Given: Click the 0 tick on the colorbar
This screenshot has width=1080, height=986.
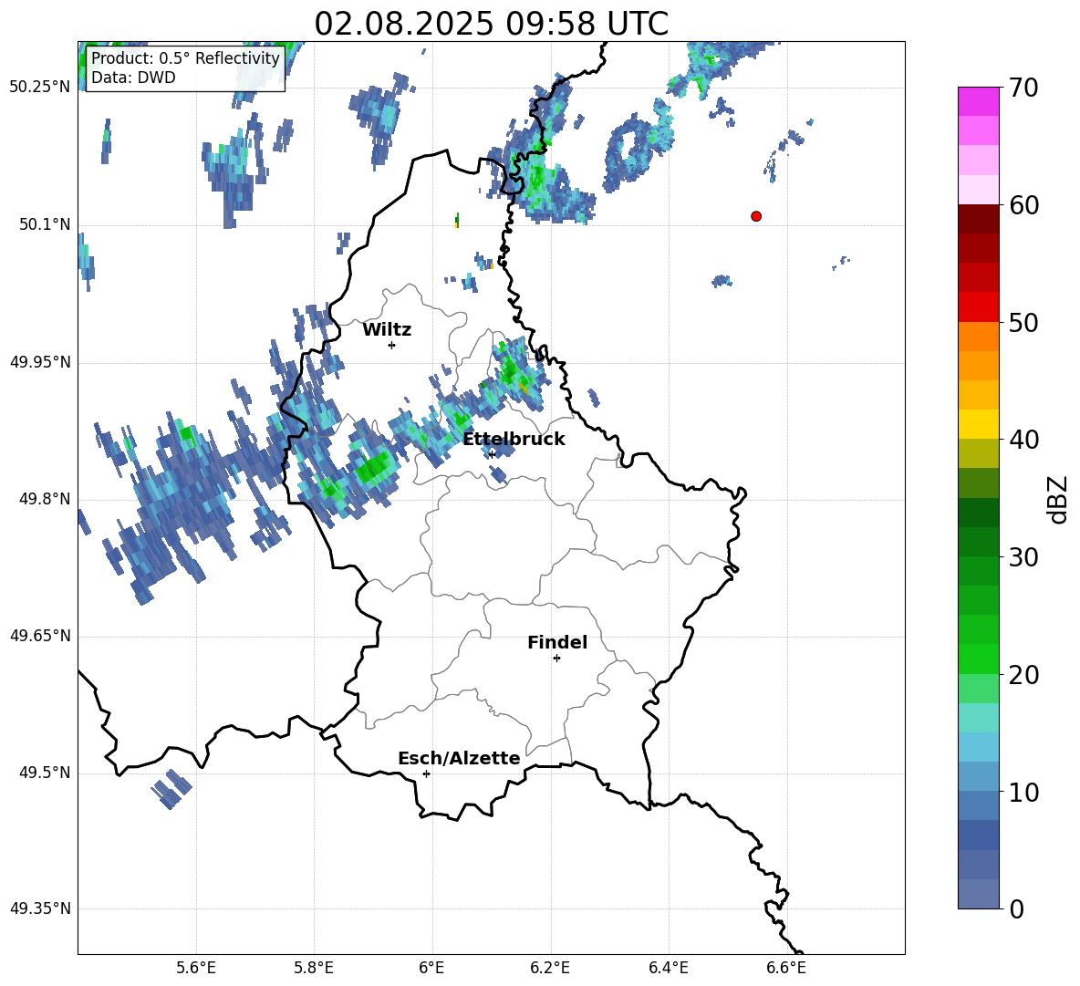Looking at the screenshot, I should tap(1016, 908).
